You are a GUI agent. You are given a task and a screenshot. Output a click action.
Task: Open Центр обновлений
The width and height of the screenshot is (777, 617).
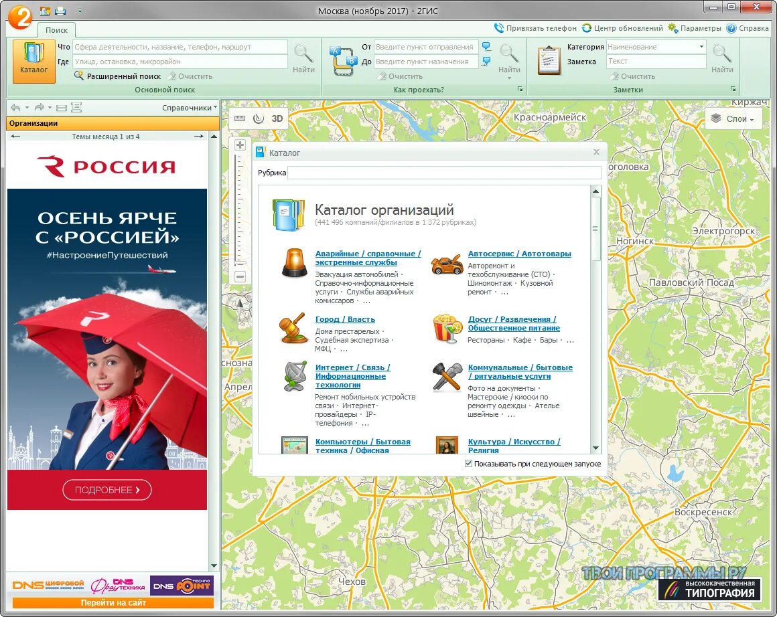(x=622, y=28)
